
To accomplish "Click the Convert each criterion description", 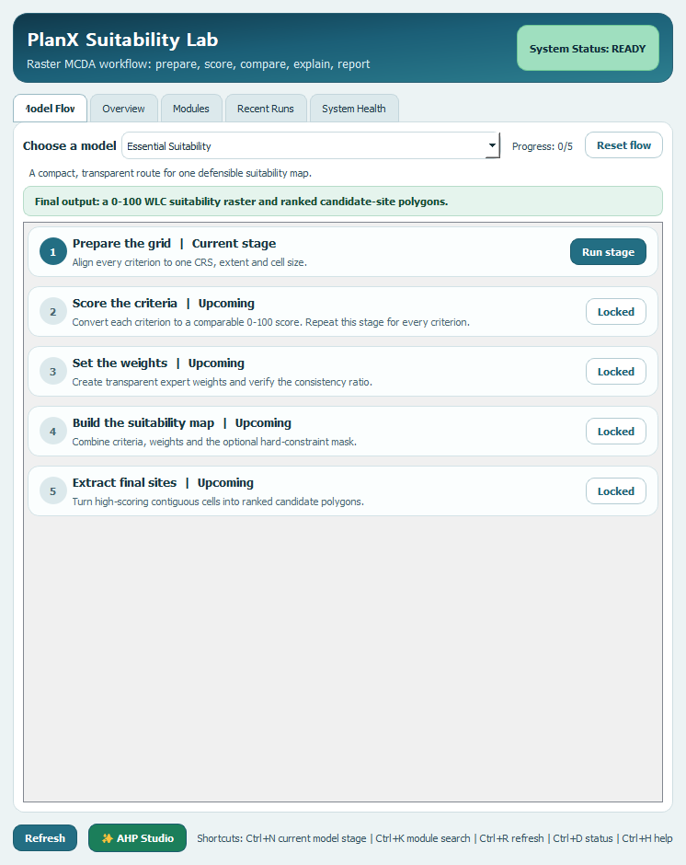I will 270,322.
